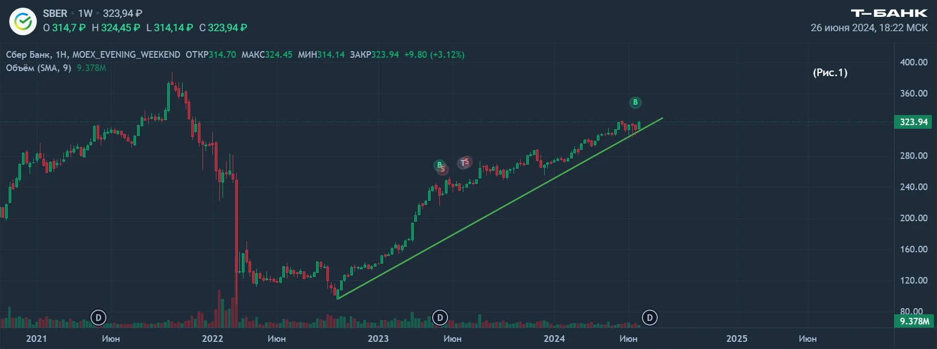Click the 2025 label on time axis
This screenshot has height=349, width=937.
click(737, 339)
